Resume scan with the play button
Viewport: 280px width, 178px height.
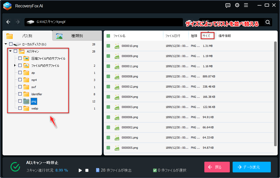(80, 170)
